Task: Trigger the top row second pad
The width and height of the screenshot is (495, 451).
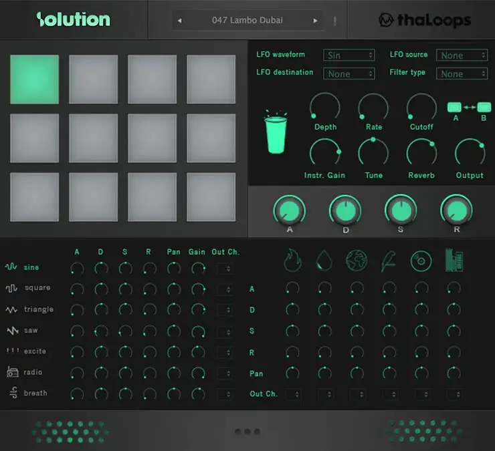Action: [x=94, y=80]
